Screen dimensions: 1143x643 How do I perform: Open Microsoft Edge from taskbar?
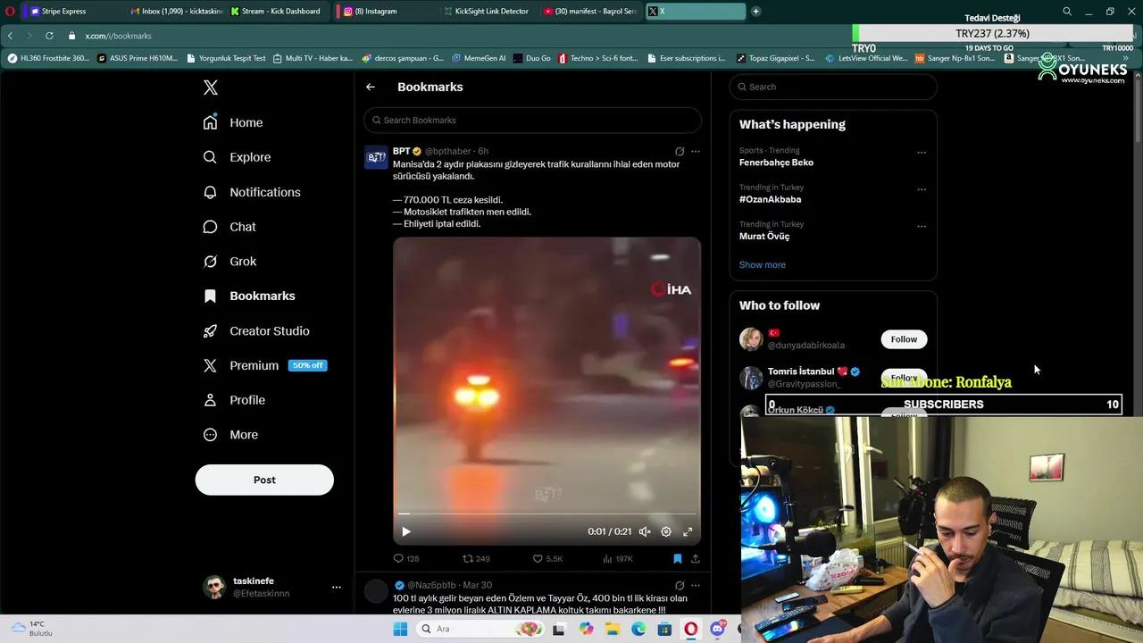pos(638,629)
